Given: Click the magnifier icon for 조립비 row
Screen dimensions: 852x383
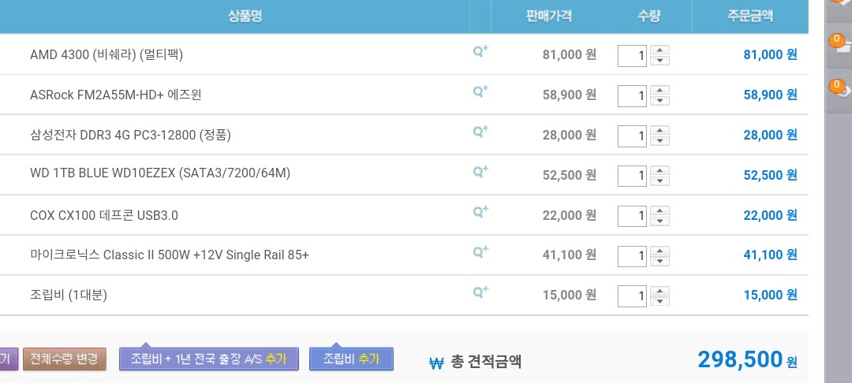Looking at the screenshot, I should 480,292.
